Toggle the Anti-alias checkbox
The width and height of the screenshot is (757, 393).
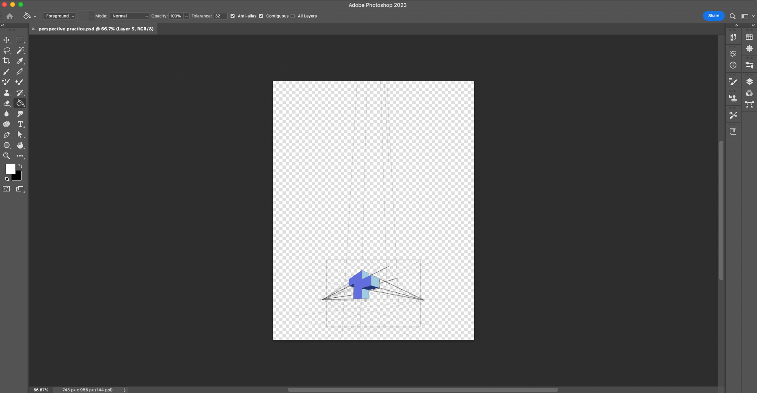[x=233, y=16]
